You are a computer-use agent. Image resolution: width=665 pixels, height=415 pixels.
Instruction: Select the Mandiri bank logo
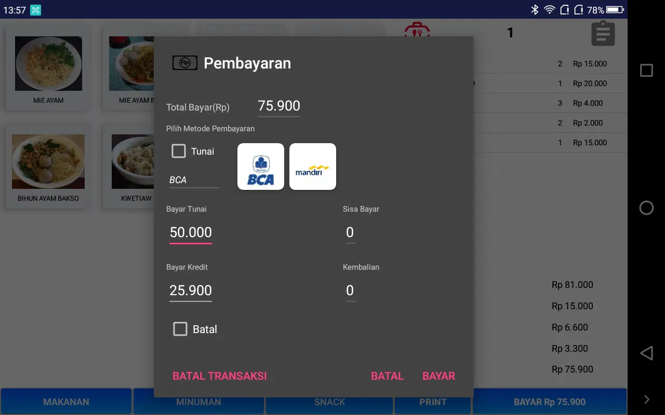click(313, 167)
